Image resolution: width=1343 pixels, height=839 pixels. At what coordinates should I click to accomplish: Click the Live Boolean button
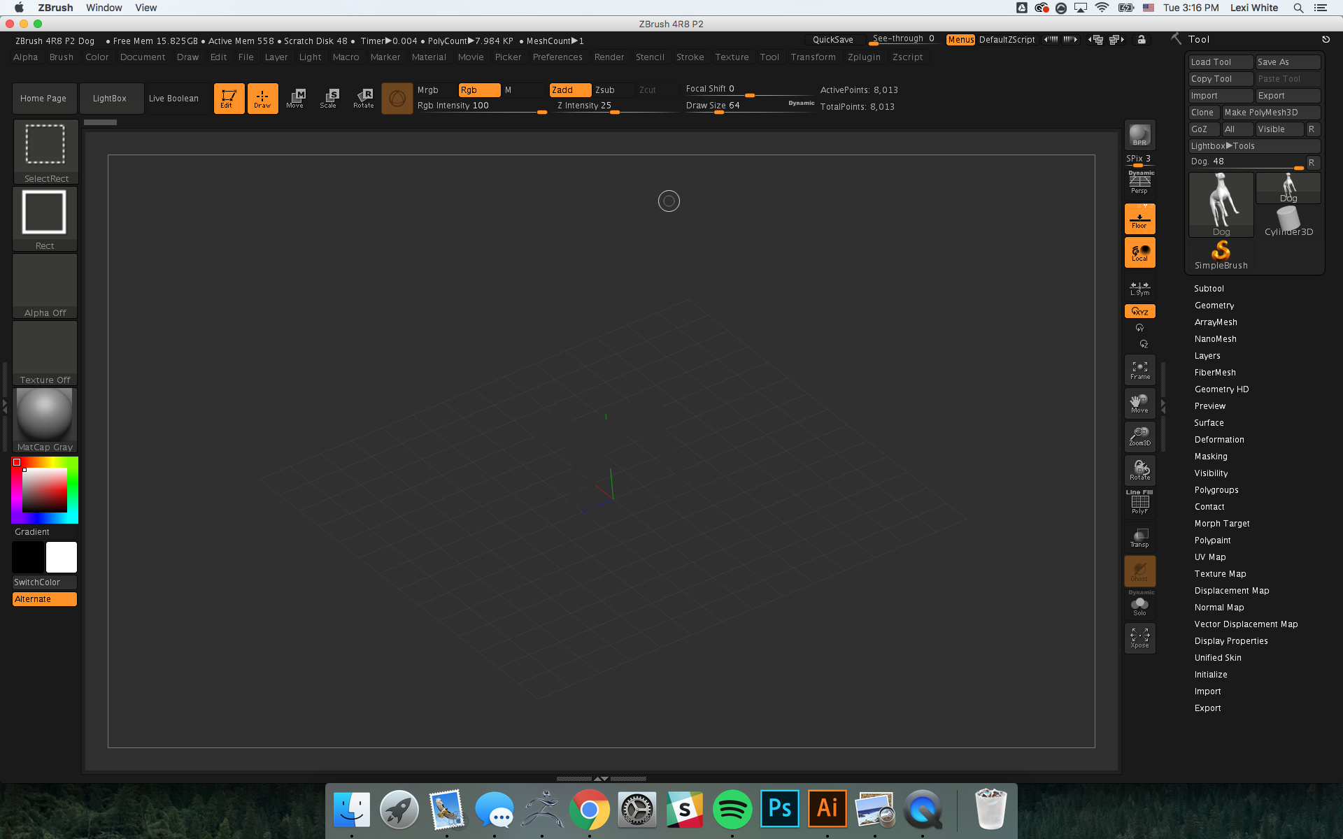pyautogui.click(x=173, y=99)
